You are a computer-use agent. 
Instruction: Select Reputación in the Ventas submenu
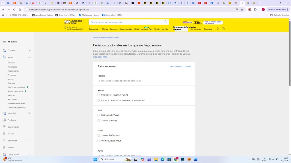click(x=12, y=100)
